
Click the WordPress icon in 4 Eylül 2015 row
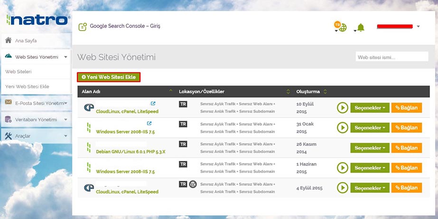point(193,184)
